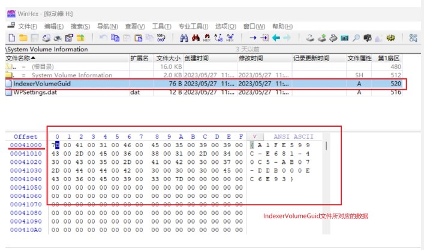Sort by the 创建时间 column header
Image resolution: width=424 pixels, height=250 pixels.
[210, 58]
